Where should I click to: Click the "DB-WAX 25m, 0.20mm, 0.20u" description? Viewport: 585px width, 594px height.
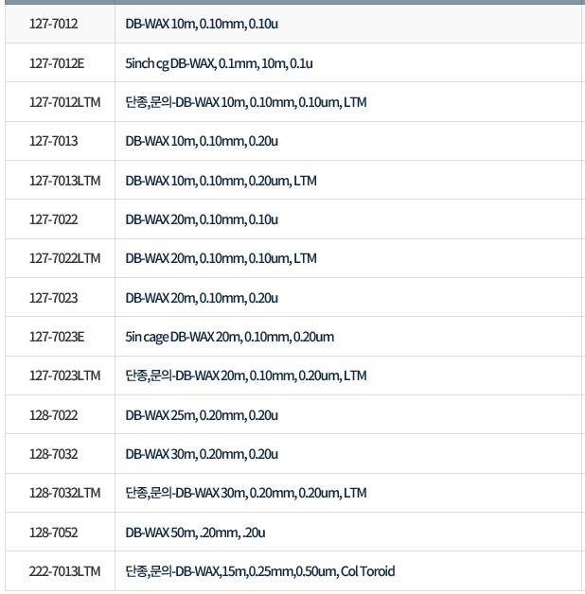(x=202, y=415)
